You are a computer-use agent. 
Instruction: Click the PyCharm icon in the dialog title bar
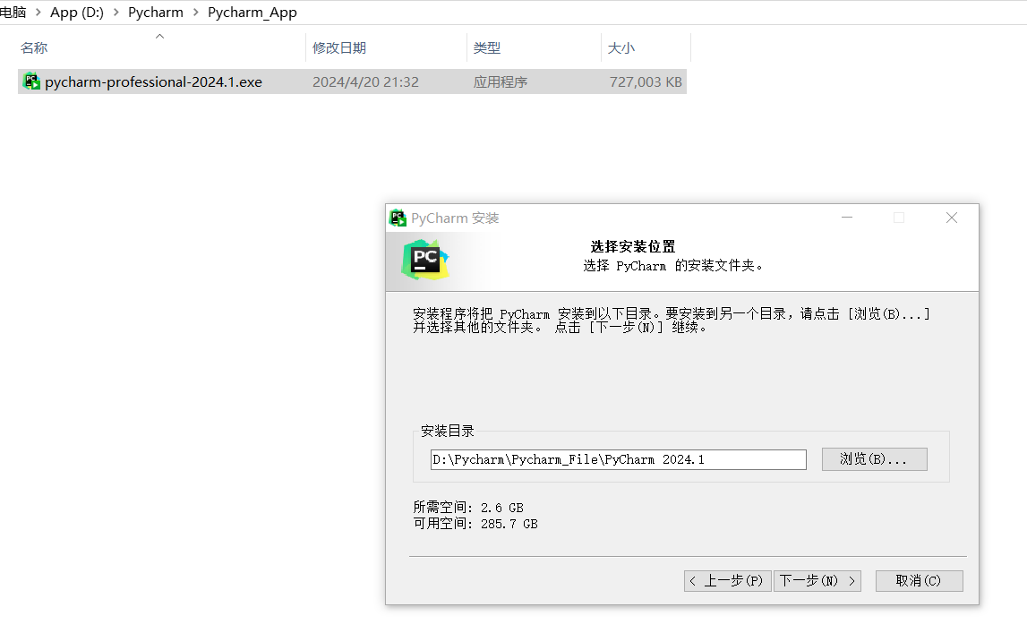[398, 218]
